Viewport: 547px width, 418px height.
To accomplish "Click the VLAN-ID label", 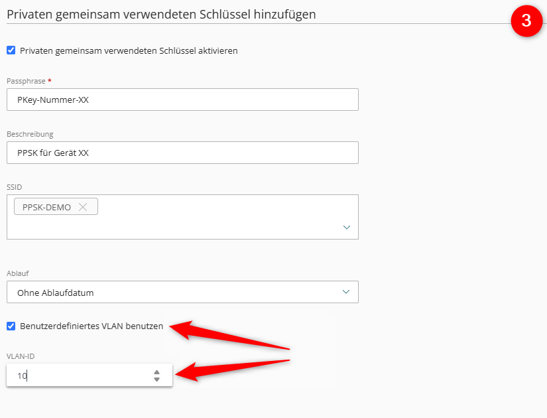I will click(21, 356).
